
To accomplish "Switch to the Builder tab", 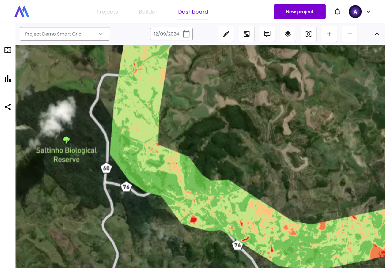I will 148,12.
